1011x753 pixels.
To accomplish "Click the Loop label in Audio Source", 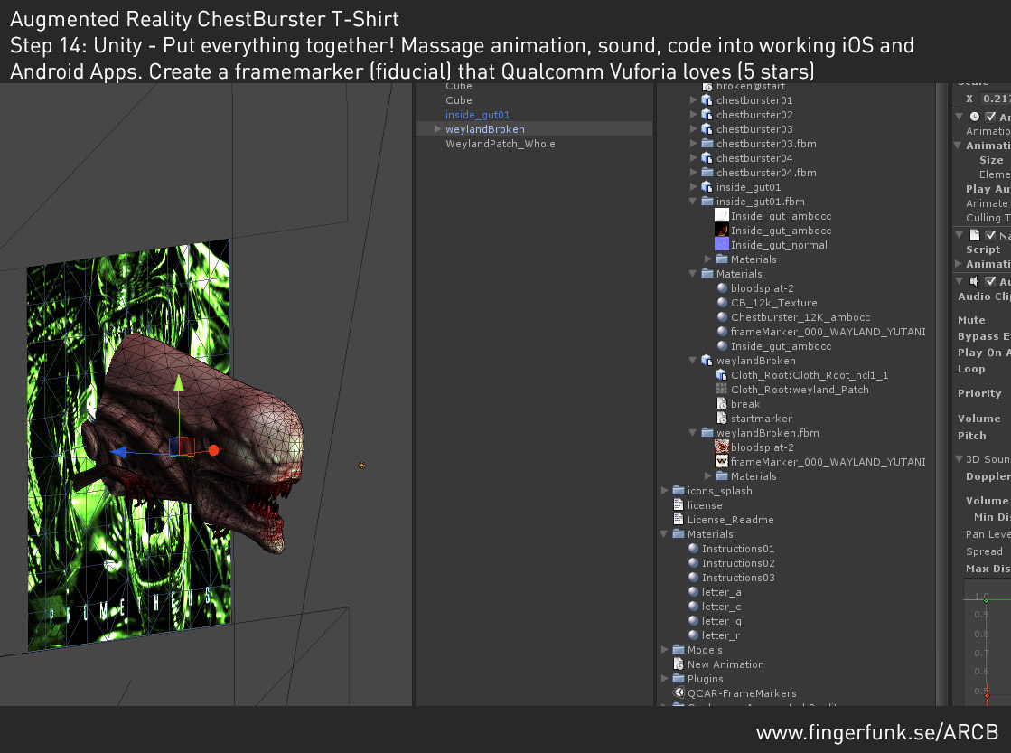I will (x=971, y=369).
